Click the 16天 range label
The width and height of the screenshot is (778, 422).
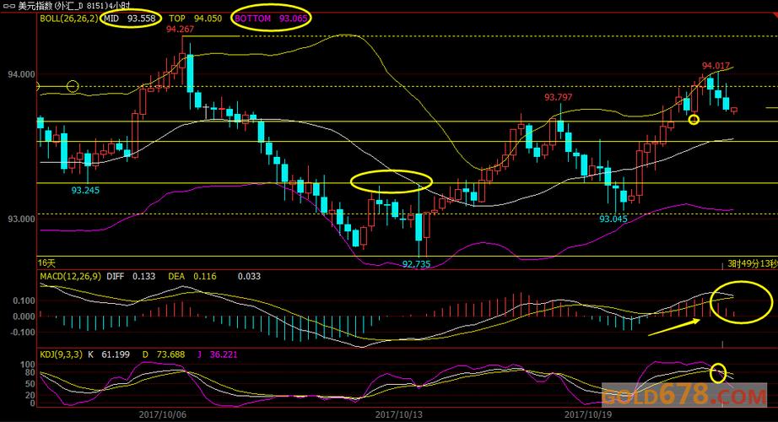(x=47, y=263)
